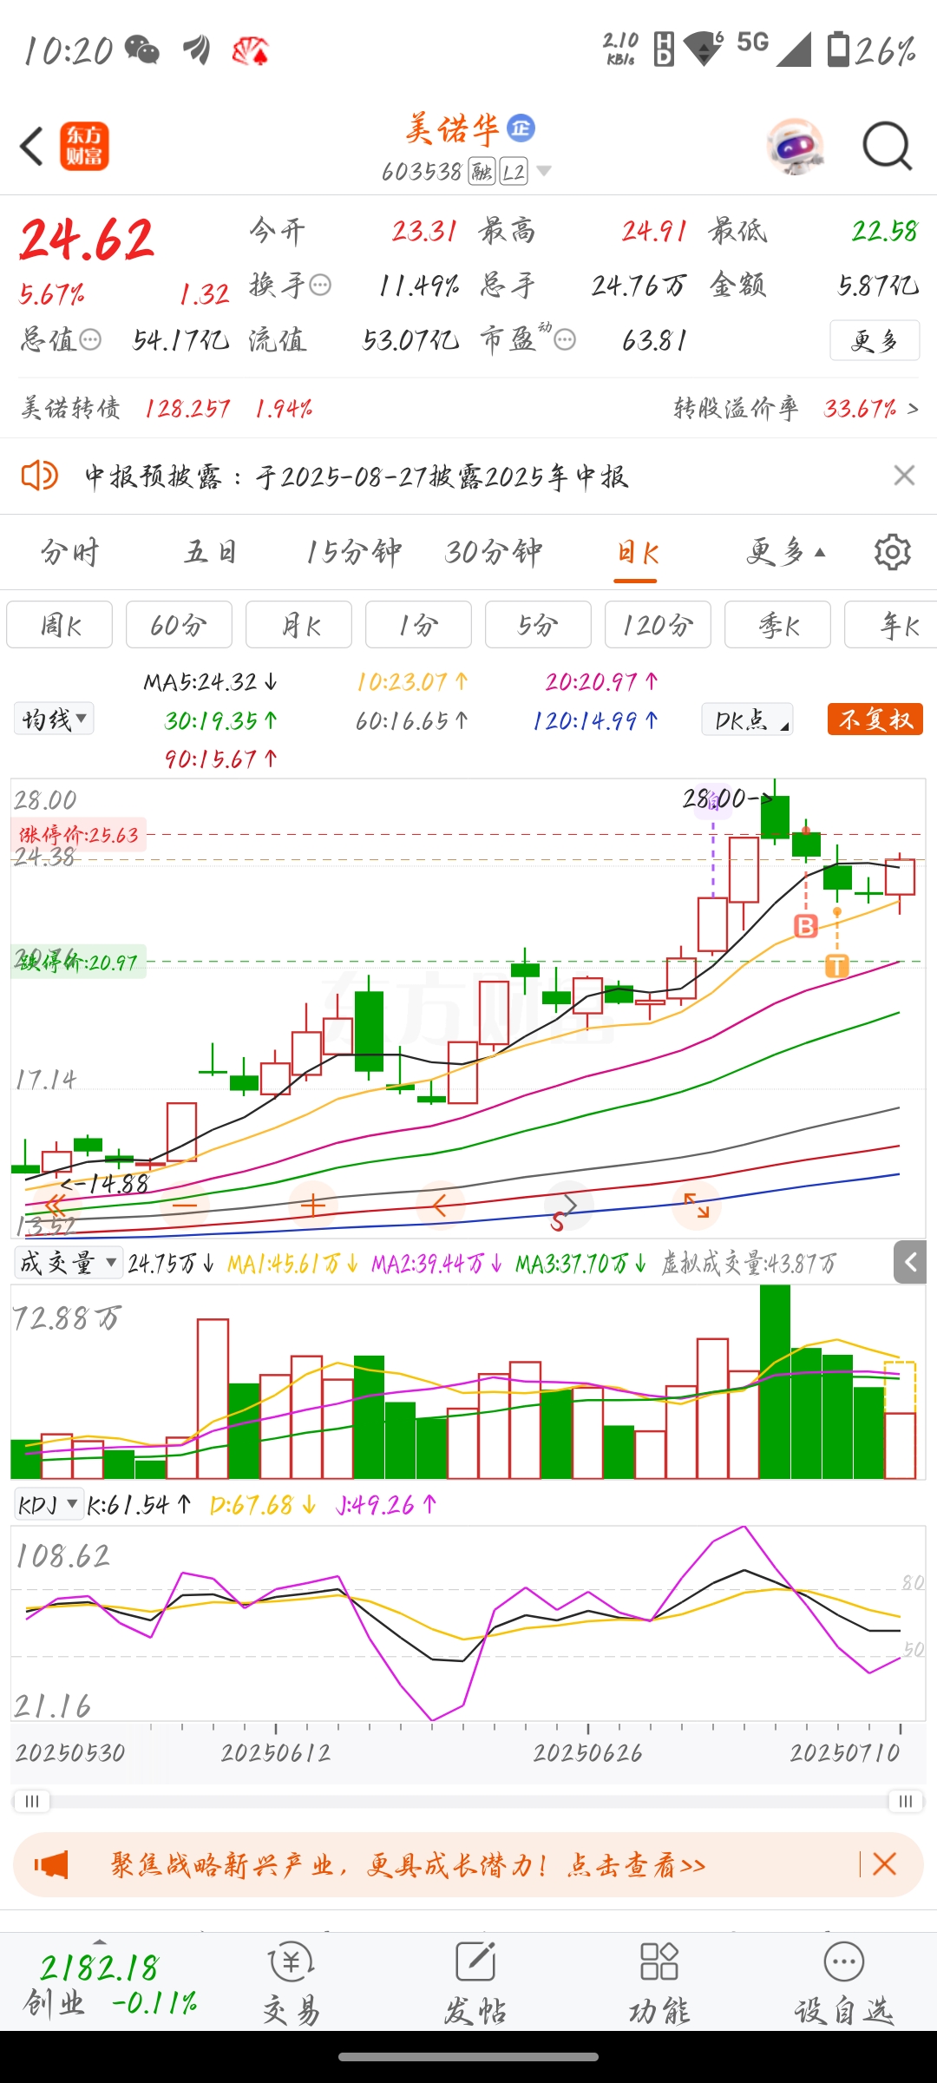The width and height of the screenshot is (937, 2083).
Task: Grab the right handle of the date range slider
Action: click(906, 1801)
